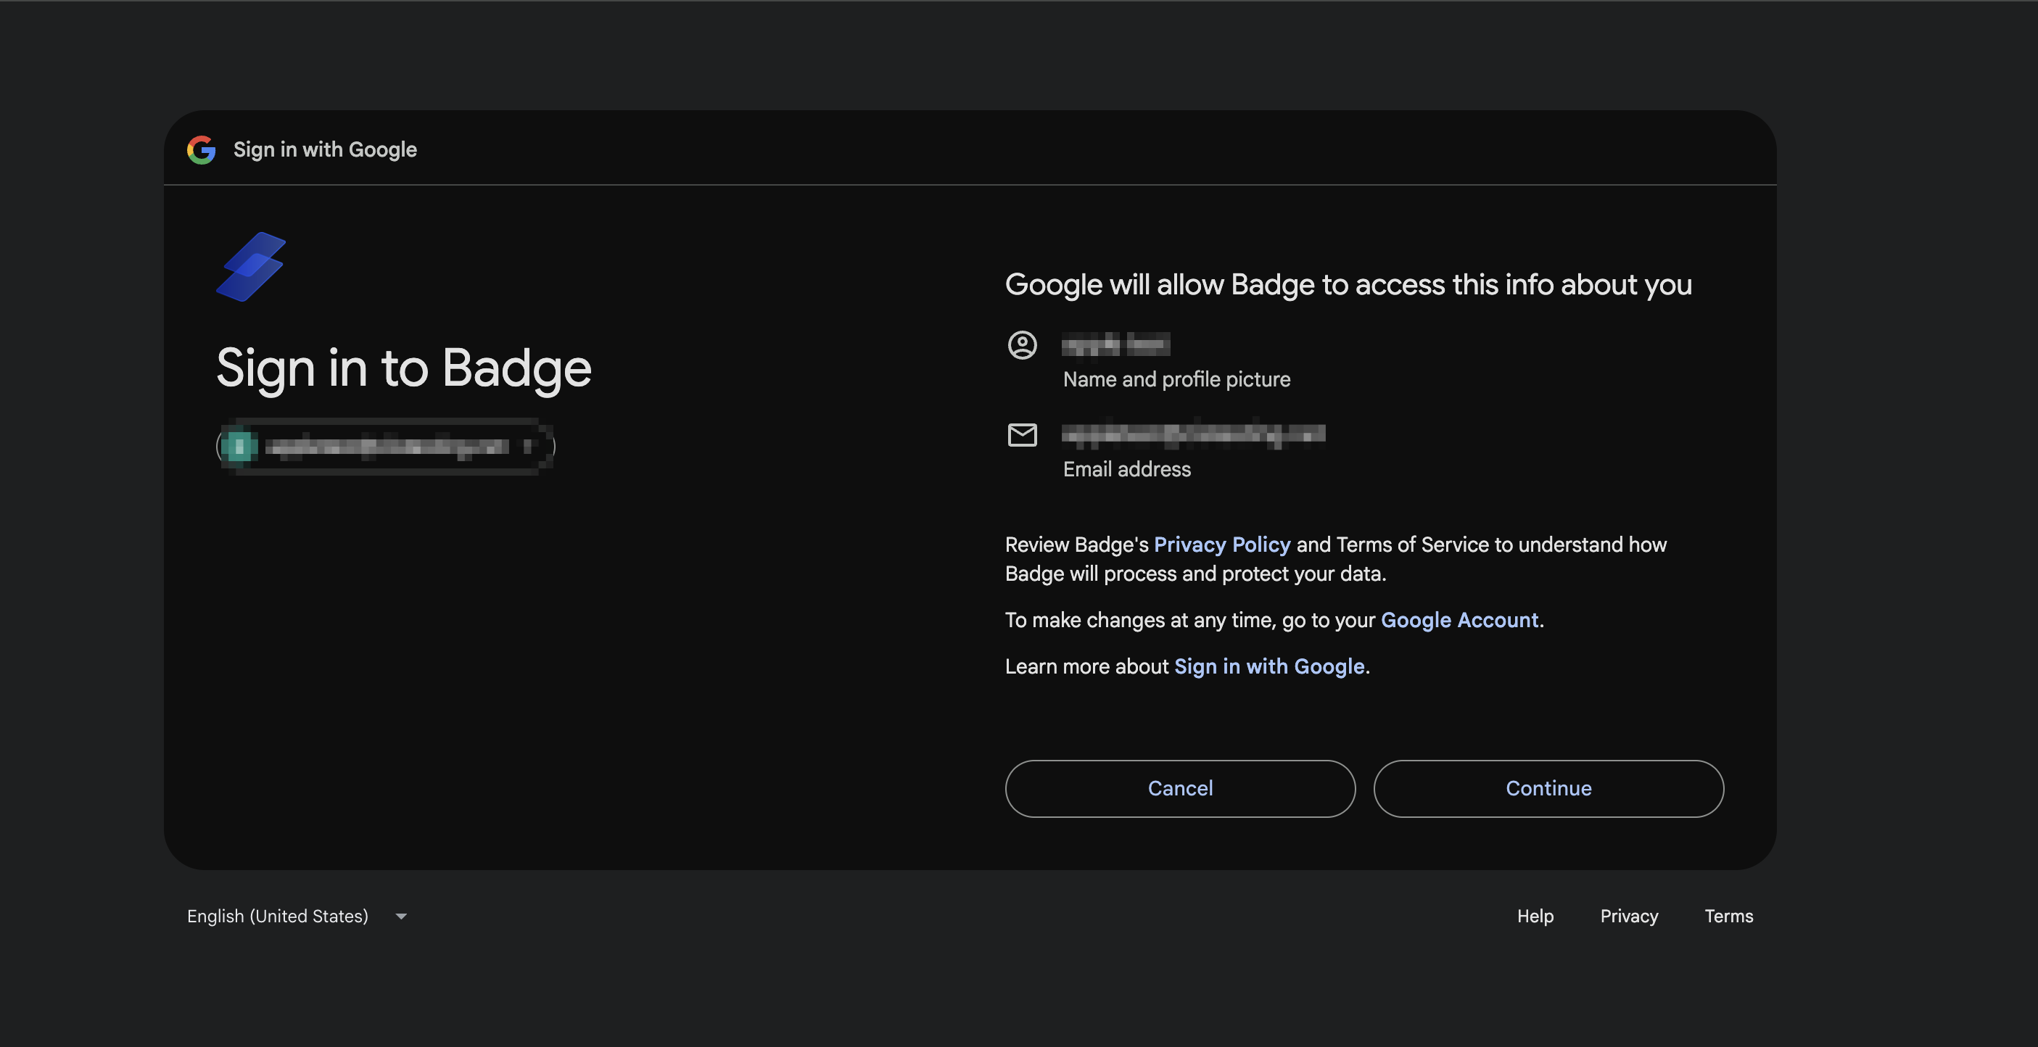Open the Terms footer link
2038x1047 pixels.
point(1728,916)
